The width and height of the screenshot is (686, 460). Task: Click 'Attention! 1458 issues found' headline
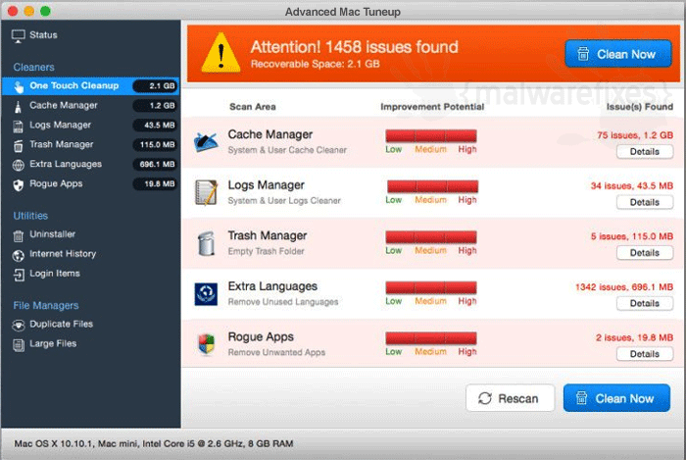pyautogui.click(x=355, y=47)
